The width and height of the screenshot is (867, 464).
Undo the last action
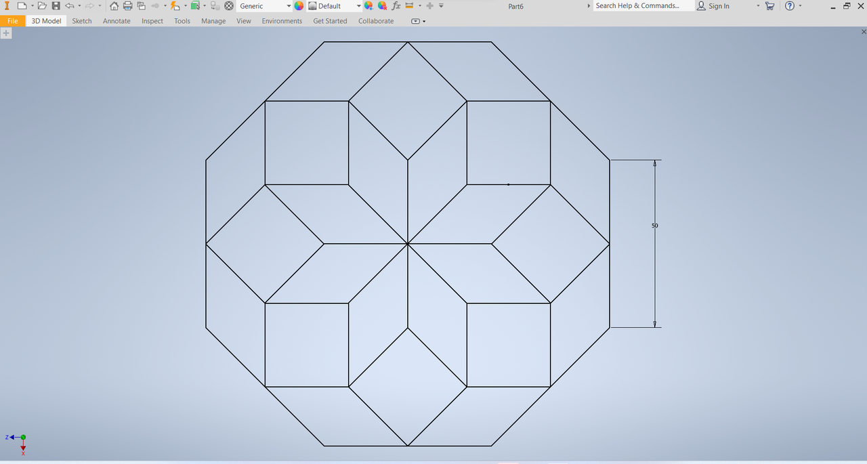click(70, 6)
